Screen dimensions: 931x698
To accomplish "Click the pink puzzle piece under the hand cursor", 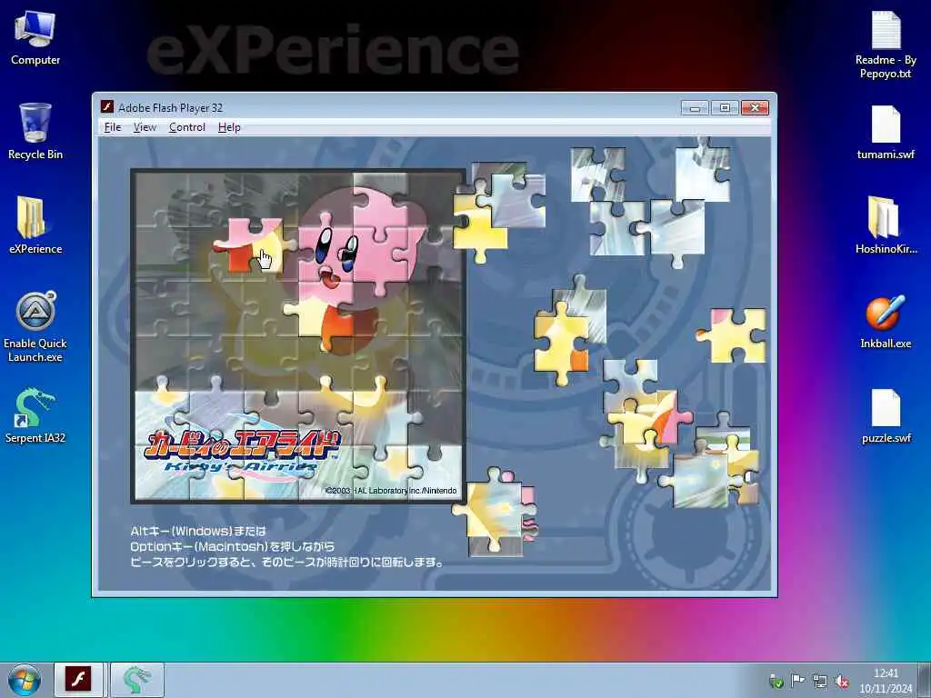I will [x=254, y=244].
